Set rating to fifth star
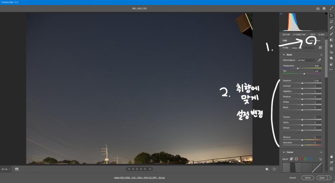 click(145, 169)
